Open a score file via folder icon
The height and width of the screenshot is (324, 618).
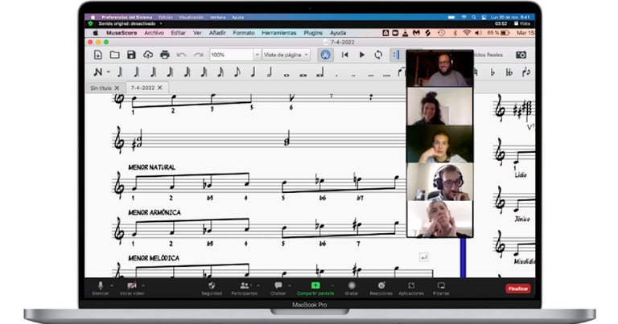point(115,55)
